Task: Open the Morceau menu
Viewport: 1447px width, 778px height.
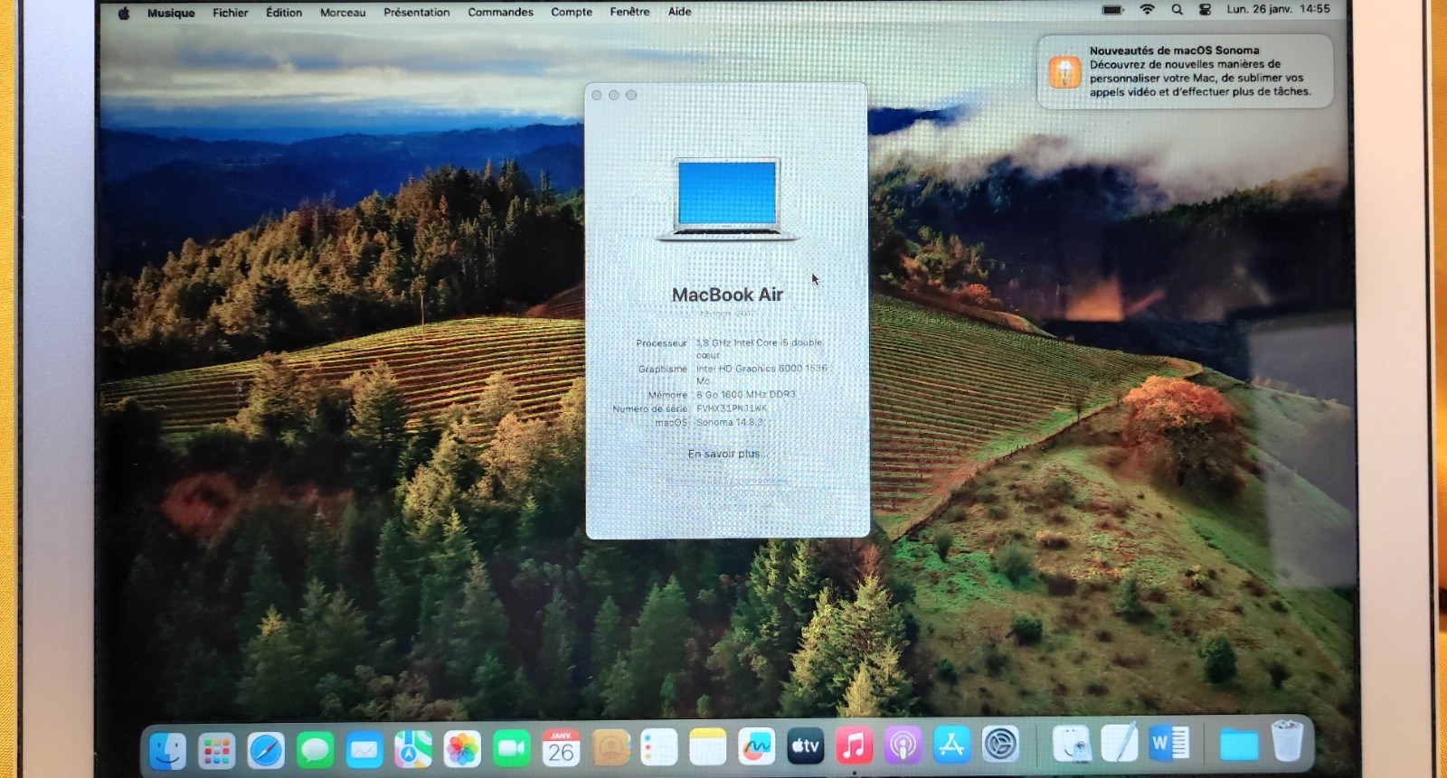Action: 343,13
